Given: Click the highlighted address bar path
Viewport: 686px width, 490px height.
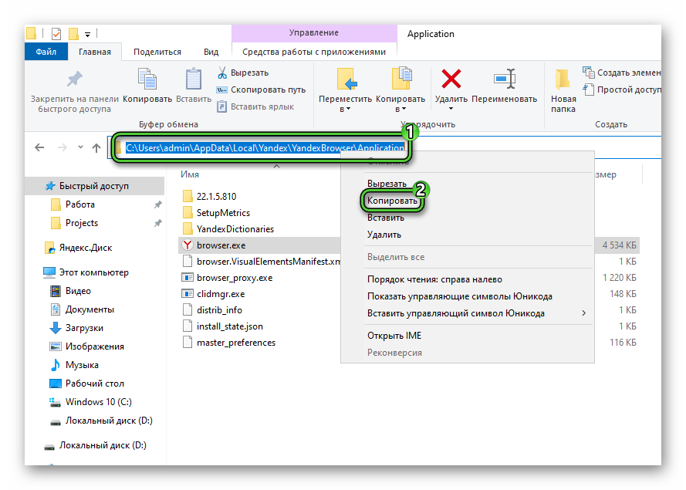Looking at the screenshot, I should click(265, 147).
